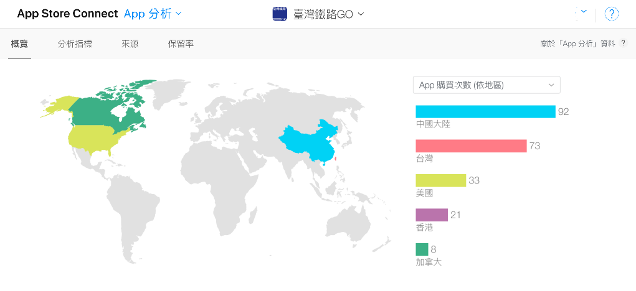The image size is (636, 291).
Task: Click the pink 台灣 bar
Action: pyautogui.click(x=471, y=146)
